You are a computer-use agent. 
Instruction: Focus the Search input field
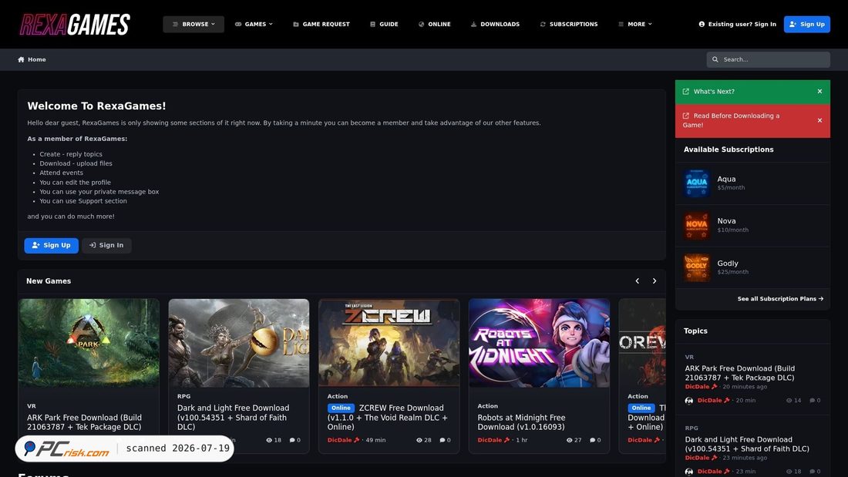click(768, 59)
